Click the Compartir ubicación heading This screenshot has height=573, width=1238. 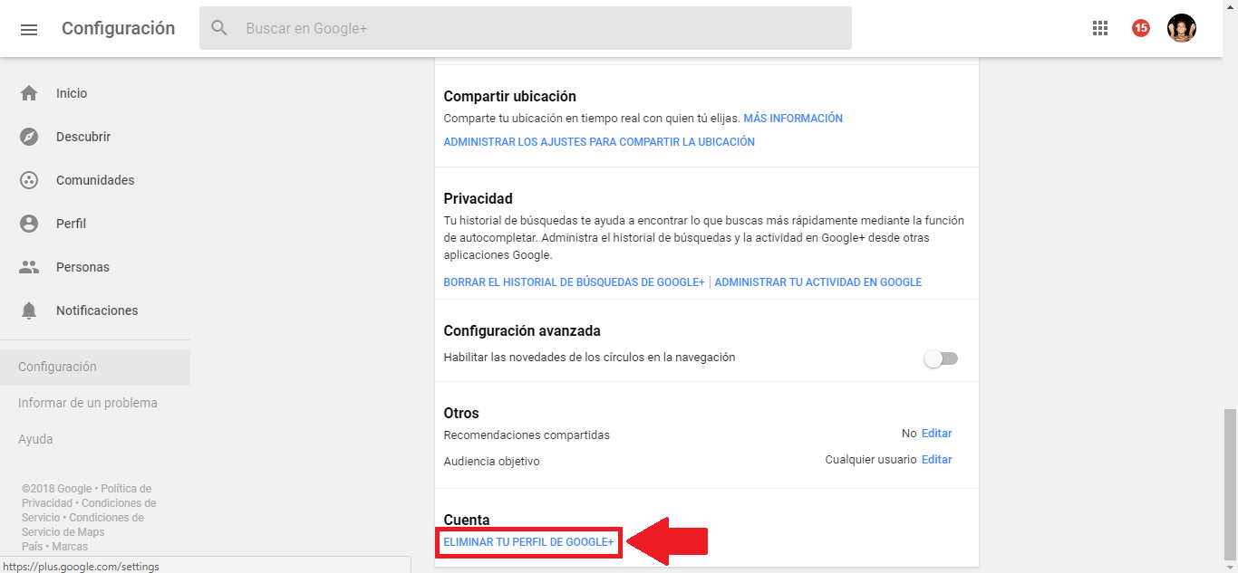[x=509, y=96]
